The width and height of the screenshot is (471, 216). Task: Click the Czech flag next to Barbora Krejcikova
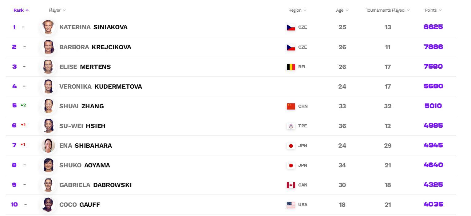coord(291,47)
